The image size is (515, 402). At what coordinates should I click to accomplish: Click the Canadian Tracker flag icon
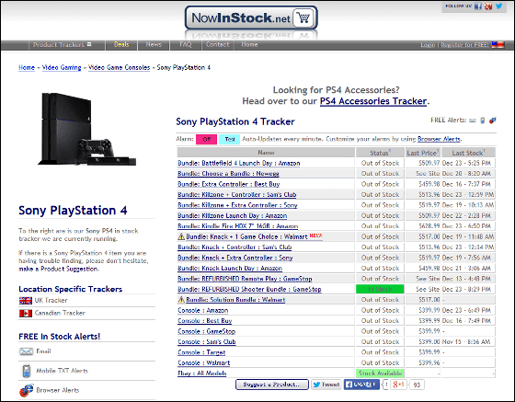(26, 313)
